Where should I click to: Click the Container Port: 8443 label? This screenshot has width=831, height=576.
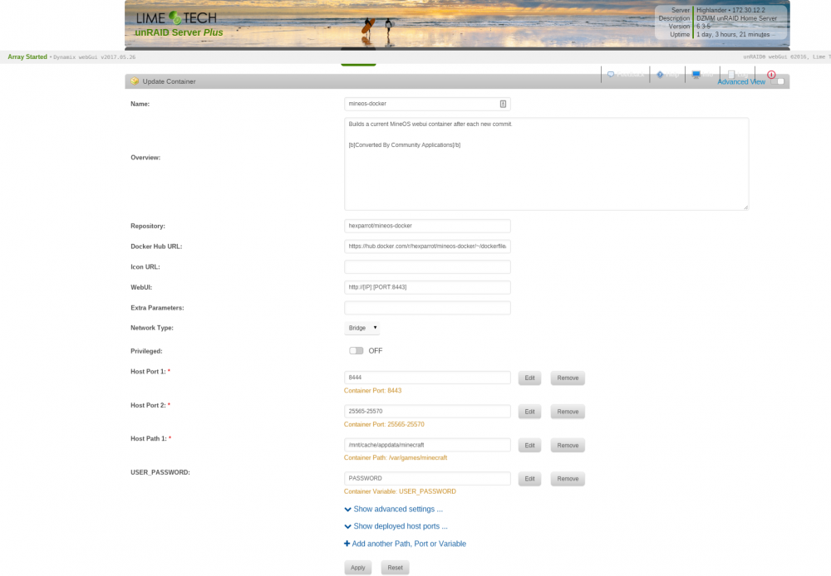(372, 391)
